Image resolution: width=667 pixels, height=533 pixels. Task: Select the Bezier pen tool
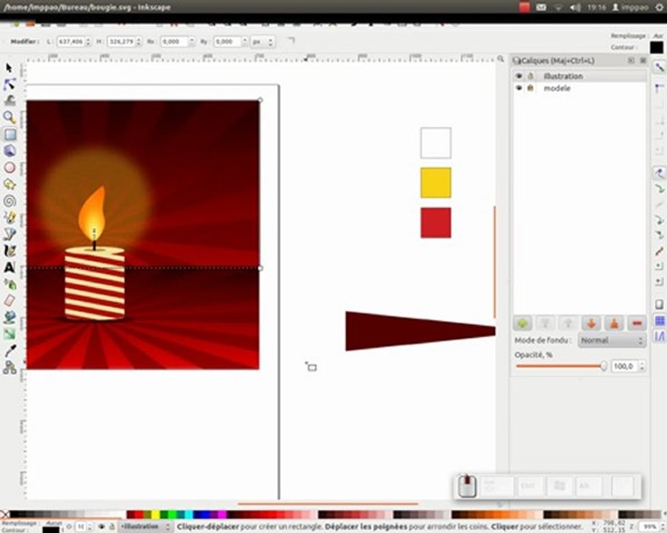tap(10, 234)
